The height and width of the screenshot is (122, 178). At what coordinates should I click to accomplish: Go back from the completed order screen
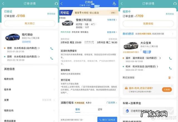(x=61, y=4)
